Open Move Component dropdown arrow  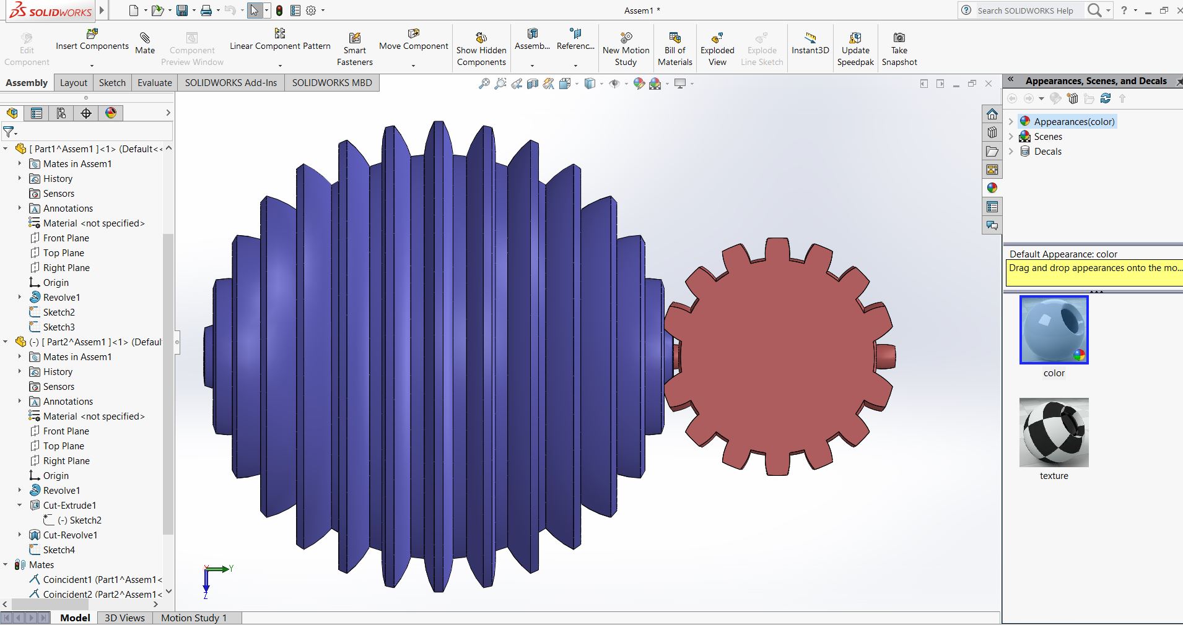[x=413, y=65]
